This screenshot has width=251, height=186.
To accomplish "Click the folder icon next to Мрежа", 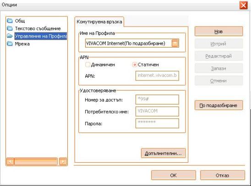I will [x=10, y=43].
